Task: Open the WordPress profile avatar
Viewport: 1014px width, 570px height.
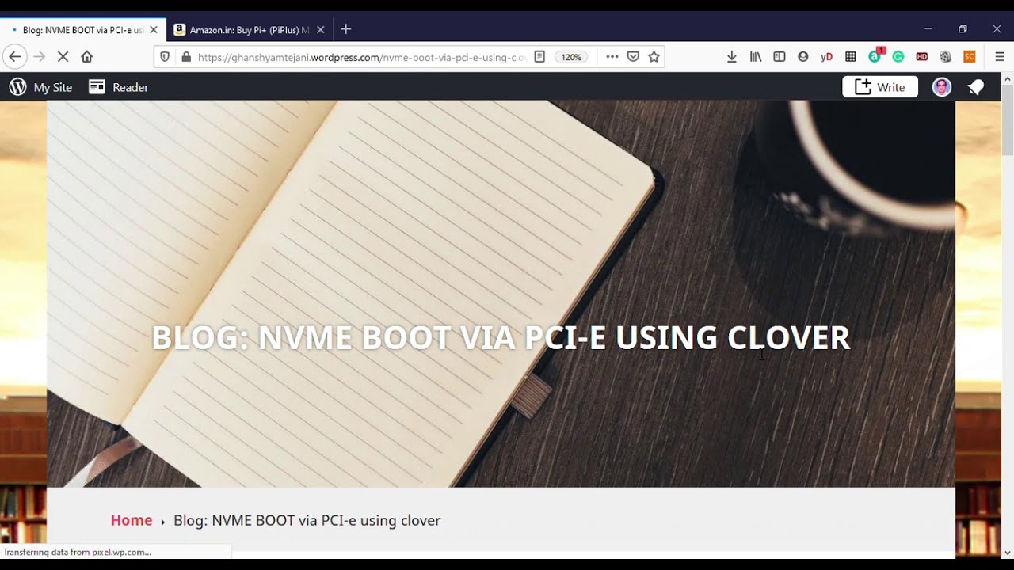Action: tap(942, 87)
